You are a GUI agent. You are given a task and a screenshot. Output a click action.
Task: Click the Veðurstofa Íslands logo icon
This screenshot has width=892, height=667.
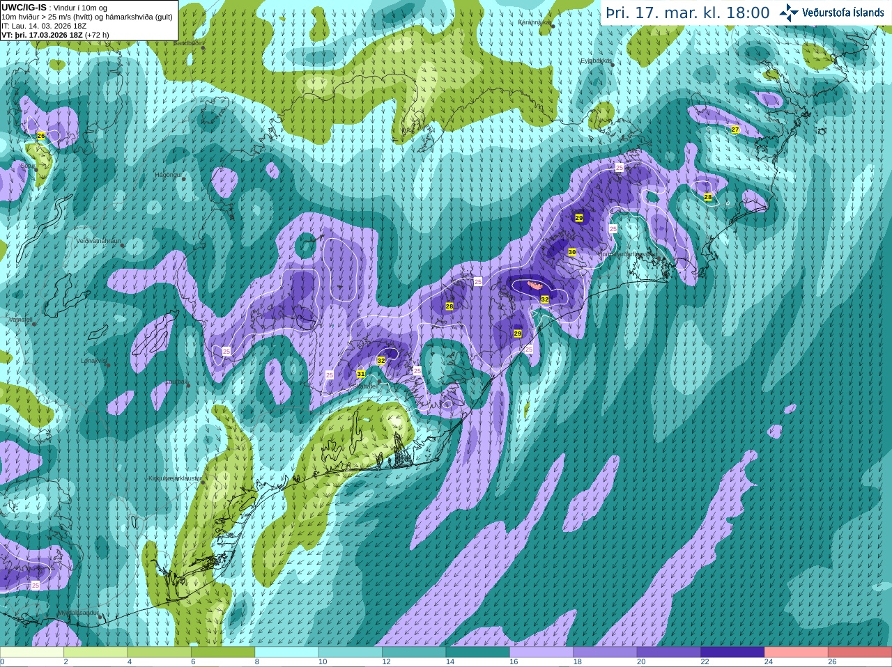789,13
